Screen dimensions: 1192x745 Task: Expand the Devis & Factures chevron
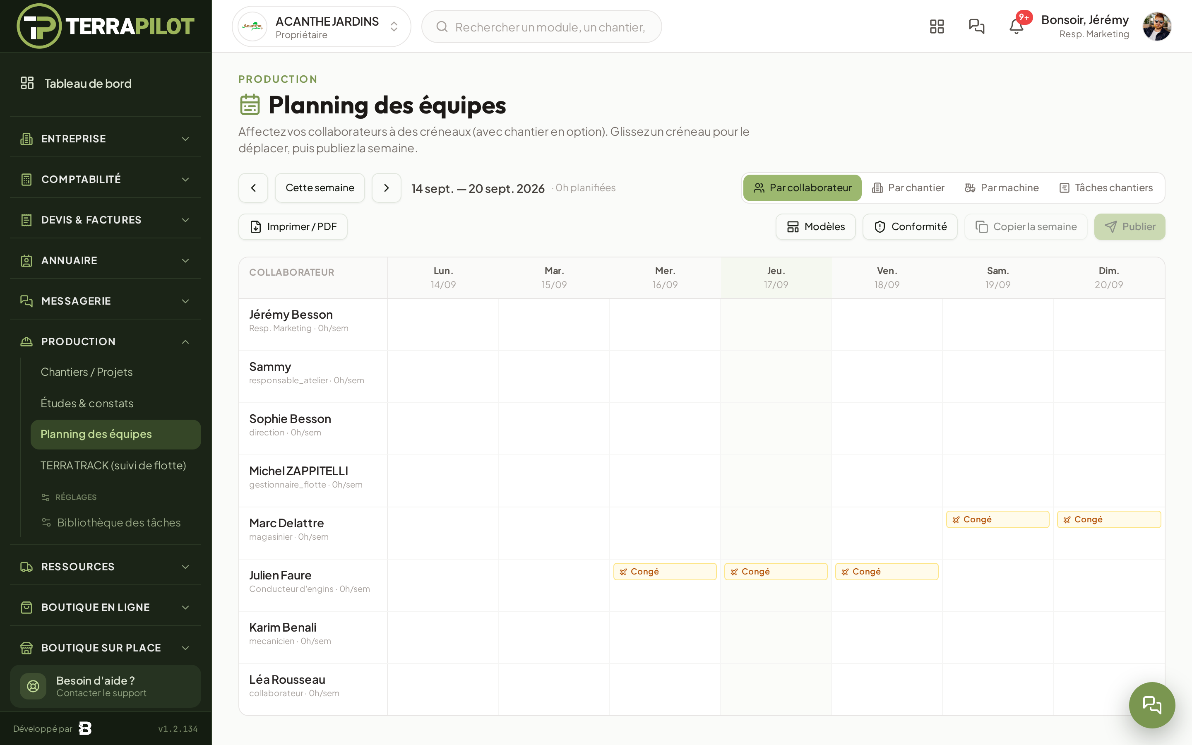185,220
